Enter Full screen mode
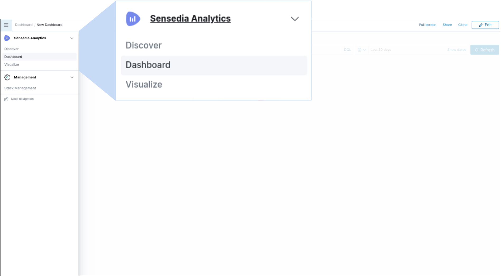Image resolution: width=502 pixels, height=277 pixels. coord(428,25)
